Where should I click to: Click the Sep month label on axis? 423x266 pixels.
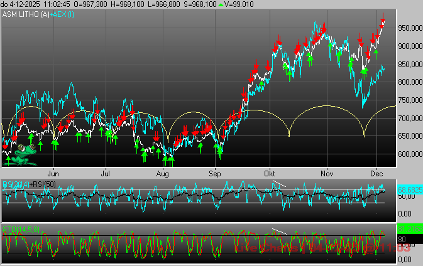(215, 174)
